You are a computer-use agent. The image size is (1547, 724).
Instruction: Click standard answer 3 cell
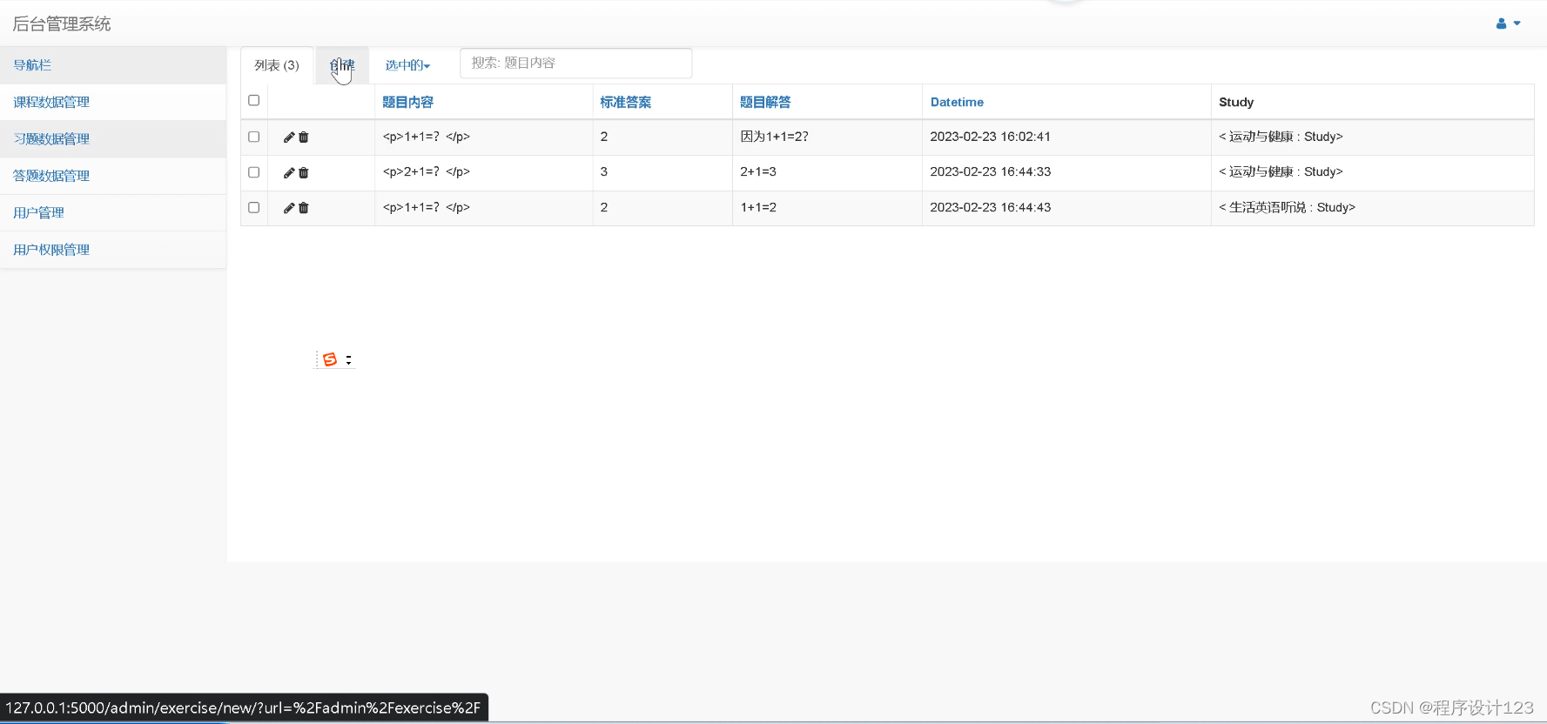point(663,172)
